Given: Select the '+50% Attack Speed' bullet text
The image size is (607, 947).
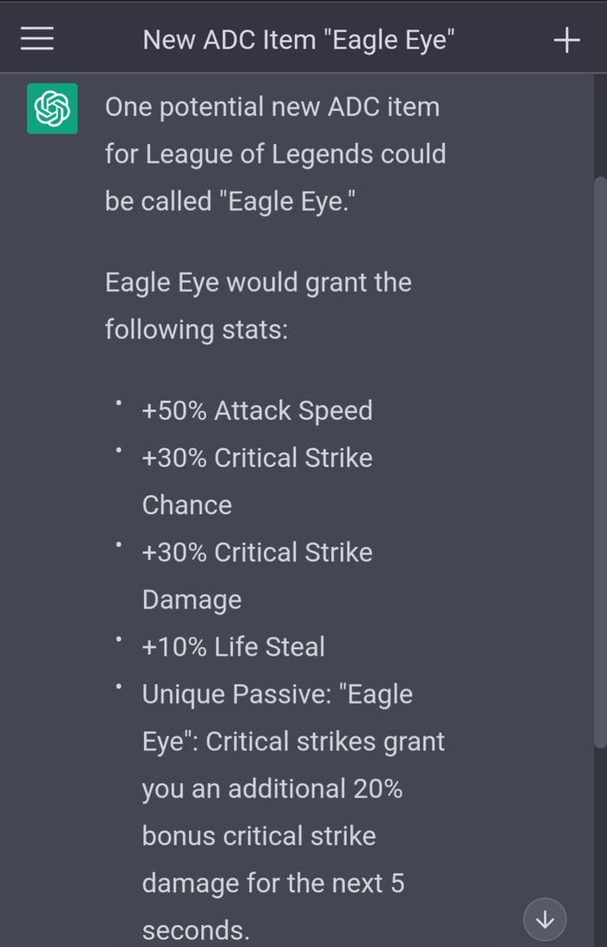Looking at the screenshot, I should 257,410.
